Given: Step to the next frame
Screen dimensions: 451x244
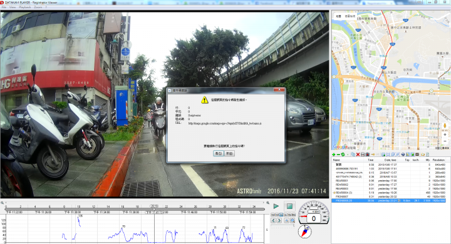Looking at the screenshot, I should click(x=279, y=220).
